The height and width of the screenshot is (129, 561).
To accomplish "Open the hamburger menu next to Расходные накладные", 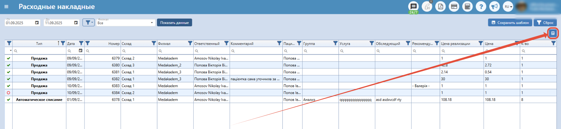I will pos(6,7).
